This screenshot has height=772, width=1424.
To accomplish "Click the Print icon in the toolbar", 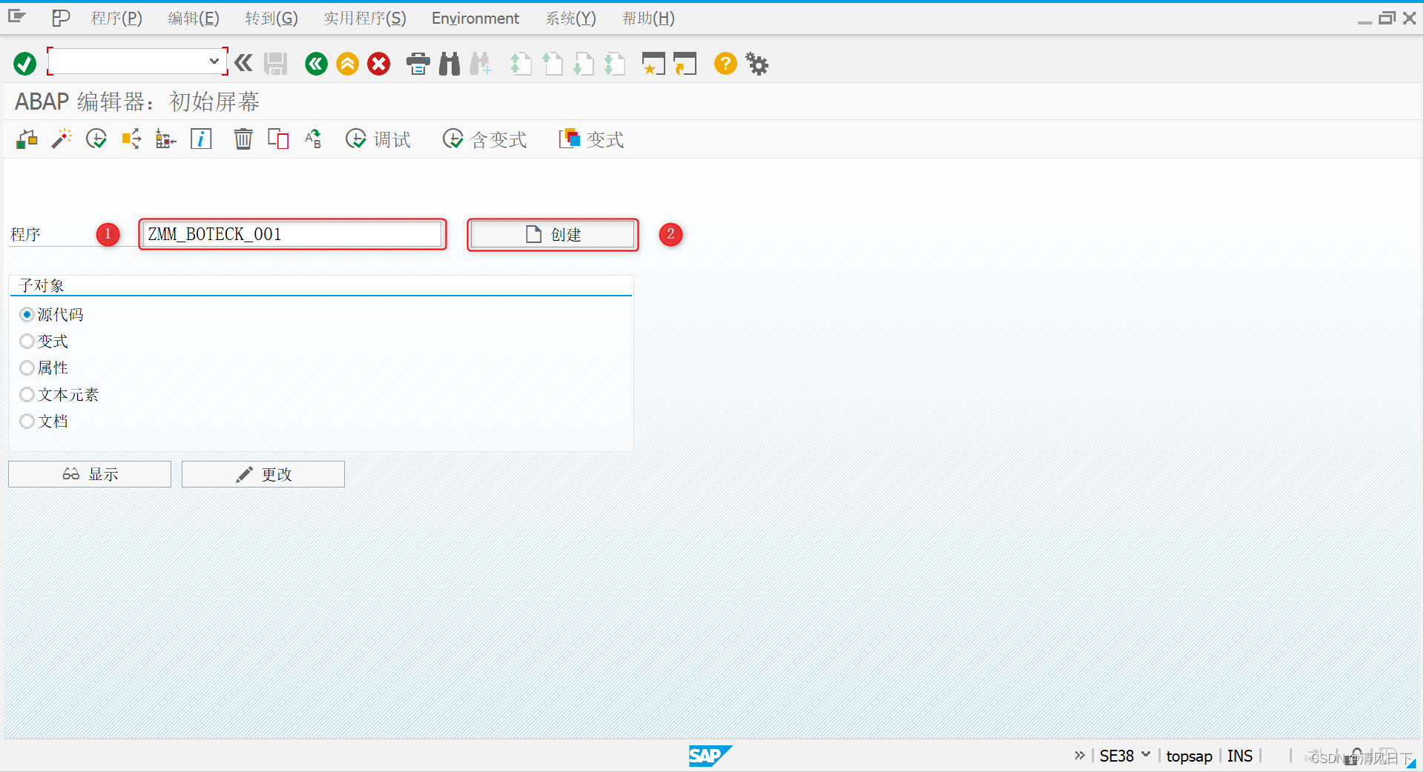I will [418, 64].
